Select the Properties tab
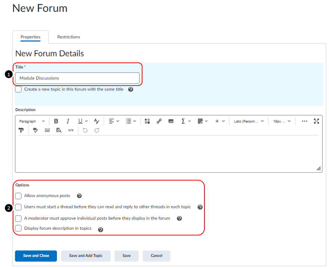Viewport: 329px width, 268px height. pos(31,37)
